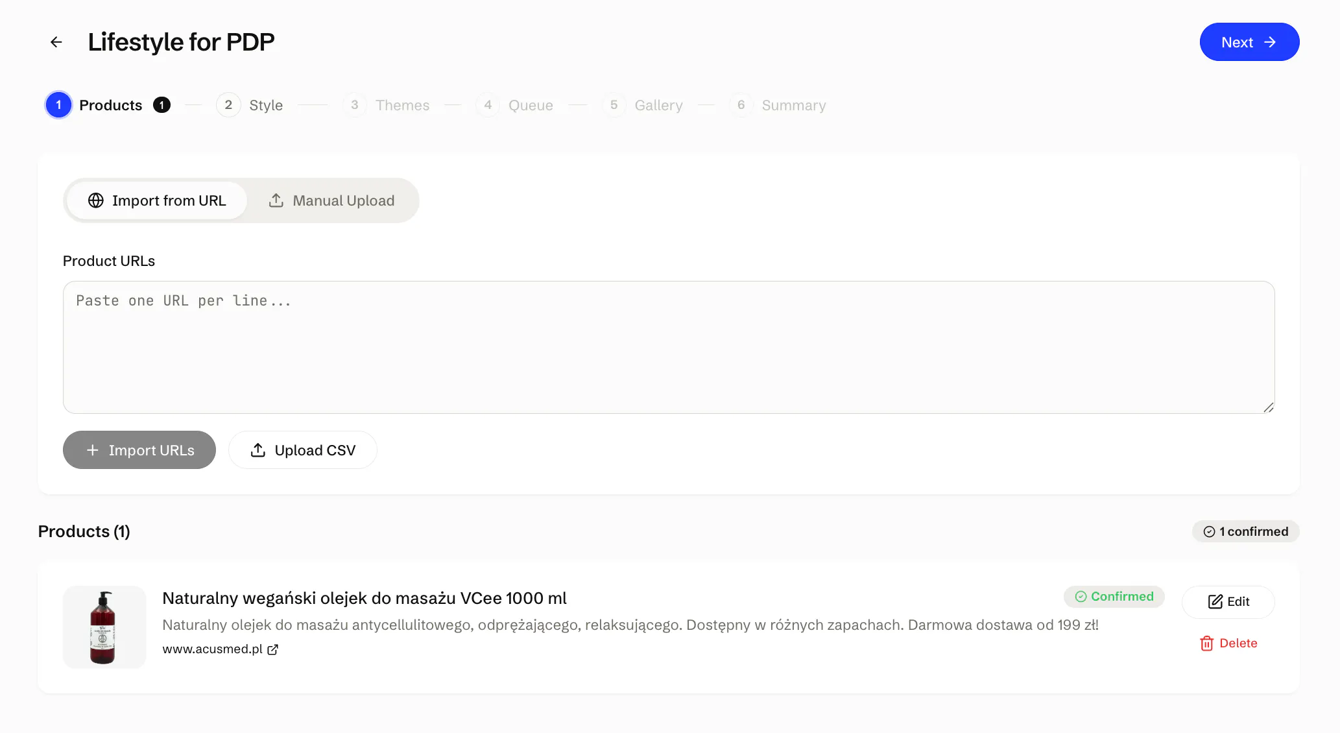
Task: Open the www.acusmed.pl link
Action: tap(212, 649)
